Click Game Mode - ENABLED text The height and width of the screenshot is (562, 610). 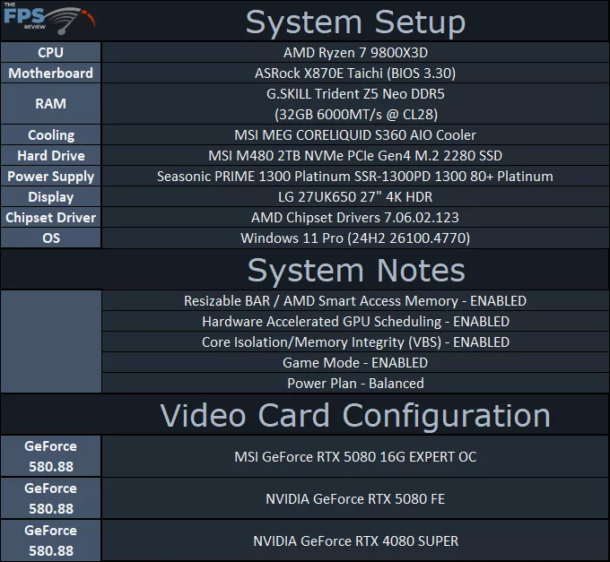(x=355, y=363)
